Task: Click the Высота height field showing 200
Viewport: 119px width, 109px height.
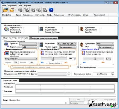Action: click(31, 62)
